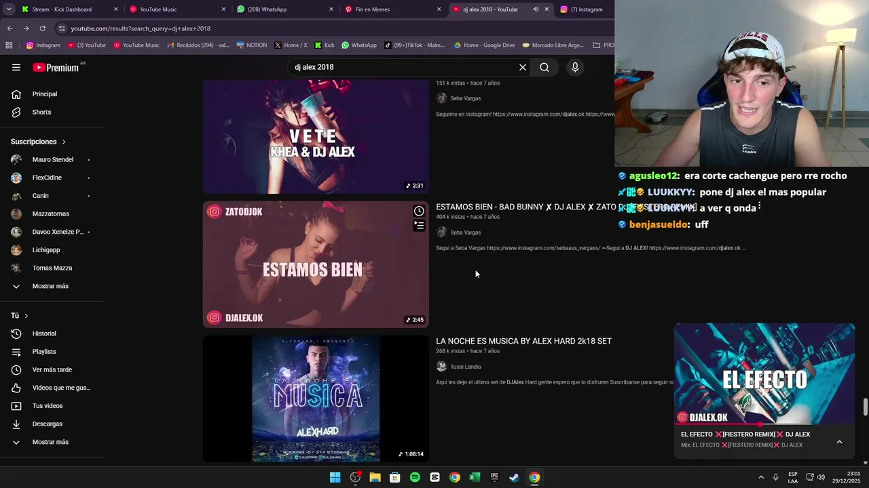Add ESTAMOS BIEN video to queue

click(x=419, y=226)
